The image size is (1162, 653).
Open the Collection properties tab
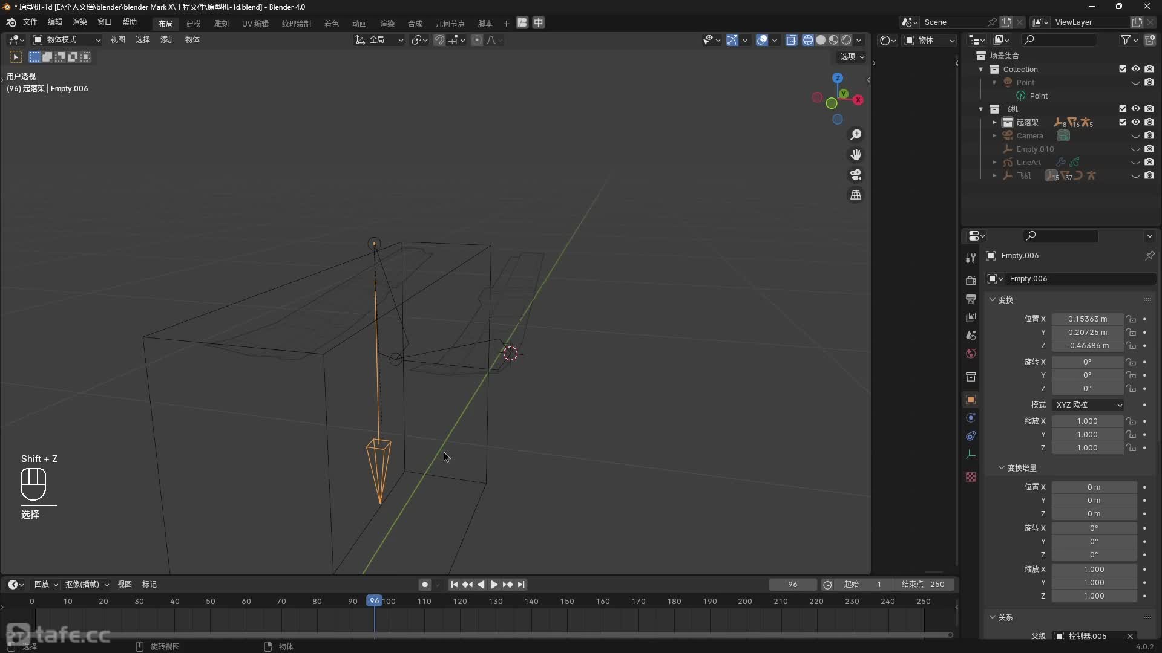point(971,377)
